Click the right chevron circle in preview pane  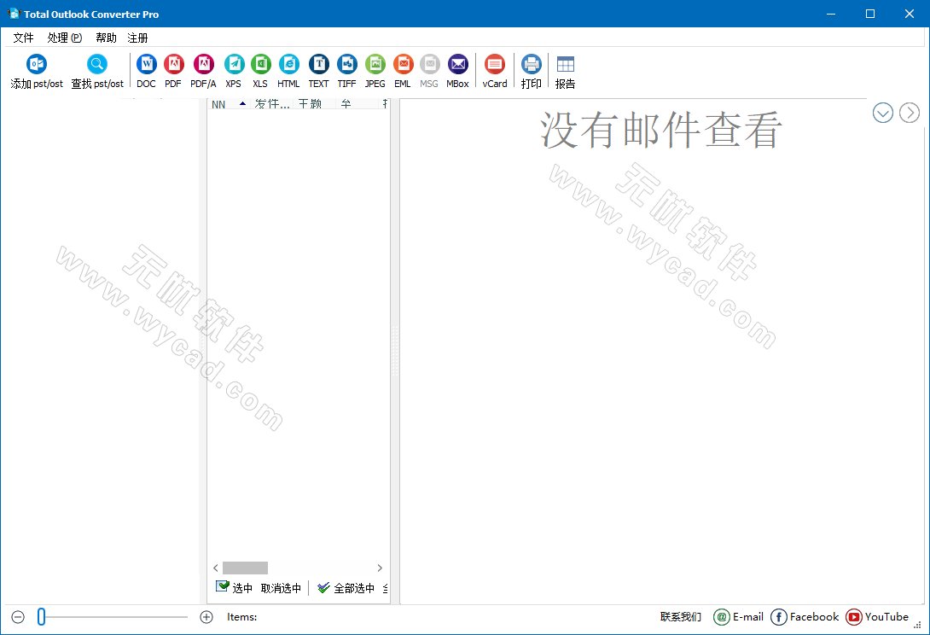910,113
